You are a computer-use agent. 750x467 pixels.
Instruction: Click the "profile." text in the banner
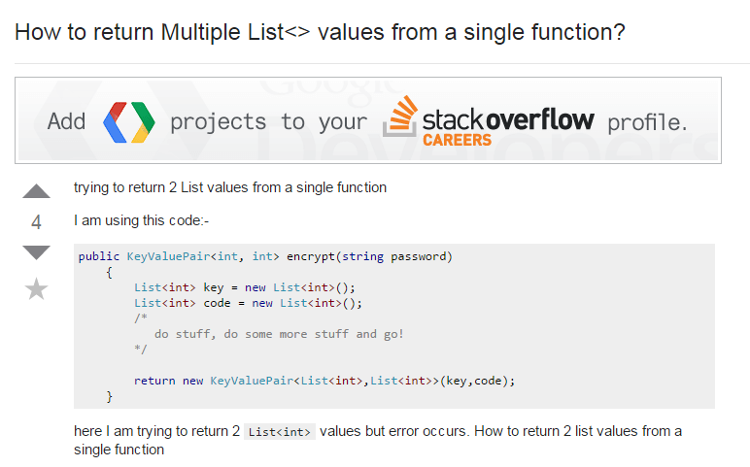647,122
